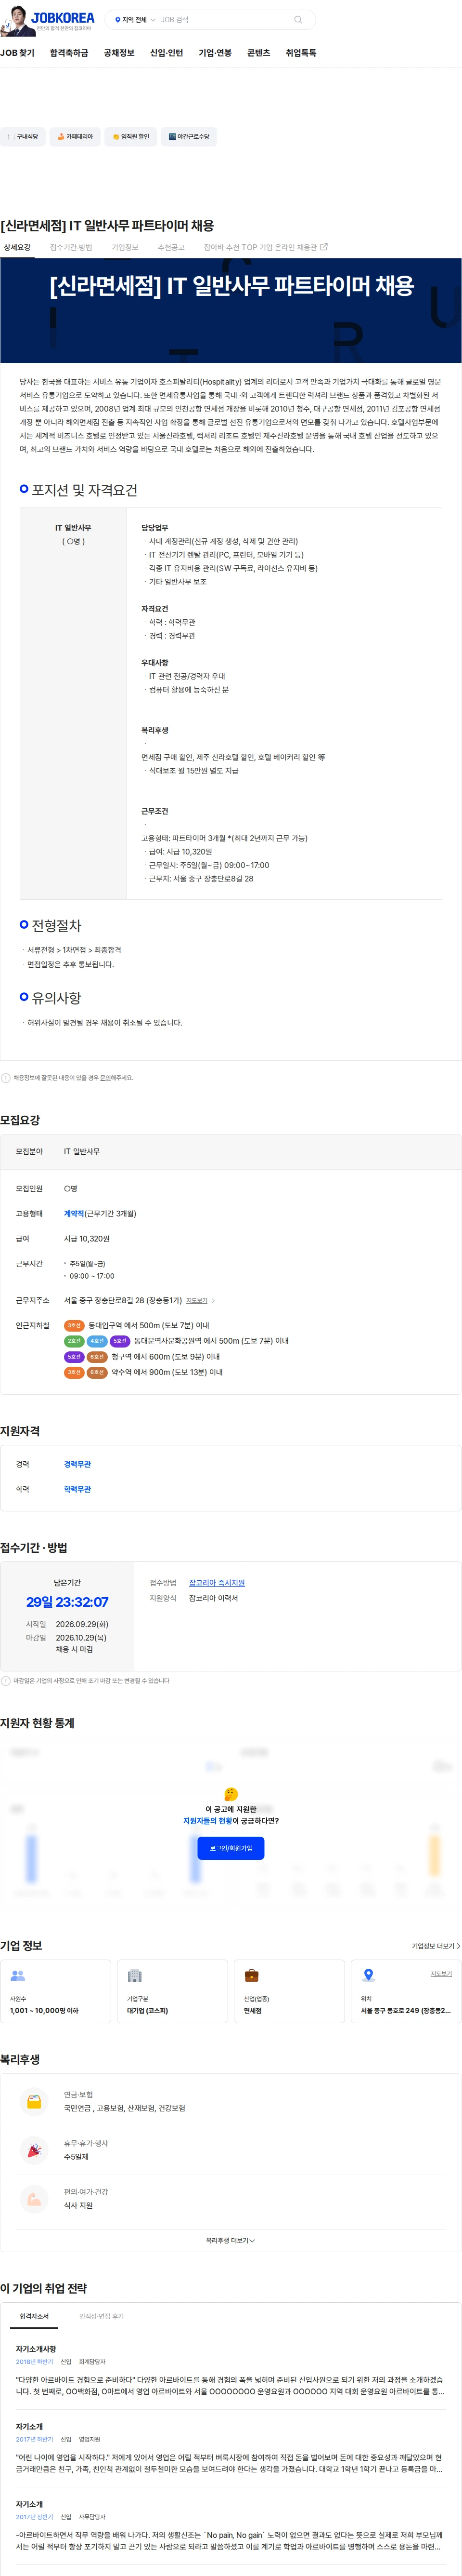Click the 위치 map pin icon

pyautogui.click(x=368, y=1976)
